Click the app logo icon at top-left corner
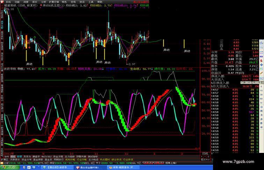Viewport: 264px width, 170px height. 2,2
